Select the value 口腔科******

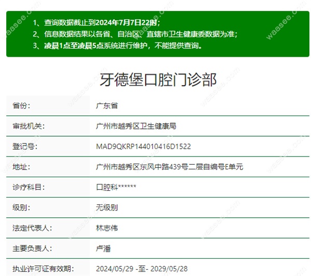tap(116, 187)
